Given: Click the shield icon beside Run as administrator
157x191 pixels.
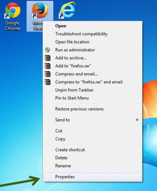Looking at the screenshot, I should pyautogui.click(x=48, y=50).
